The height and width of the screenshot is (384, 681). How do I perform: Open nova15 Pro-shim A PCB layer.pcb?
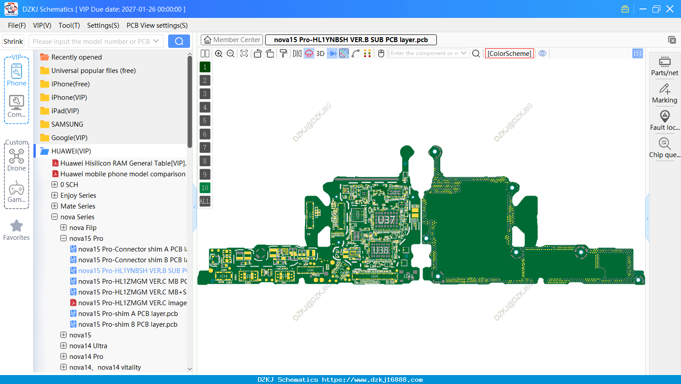[x=128, y=313]
